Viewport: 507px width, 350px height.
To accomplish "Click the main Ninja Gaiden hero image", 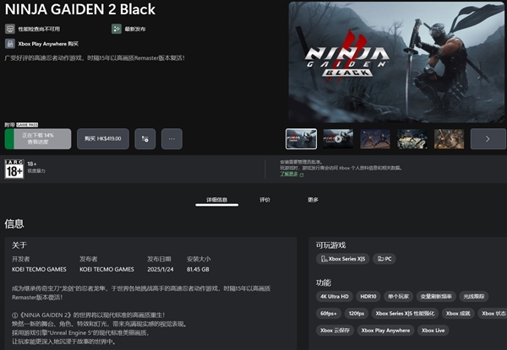I will (396, 62).
